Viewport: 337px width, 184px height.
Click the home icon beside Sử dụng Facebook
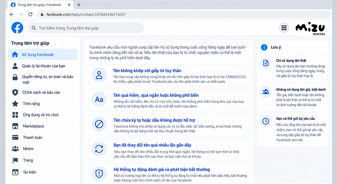15,55
